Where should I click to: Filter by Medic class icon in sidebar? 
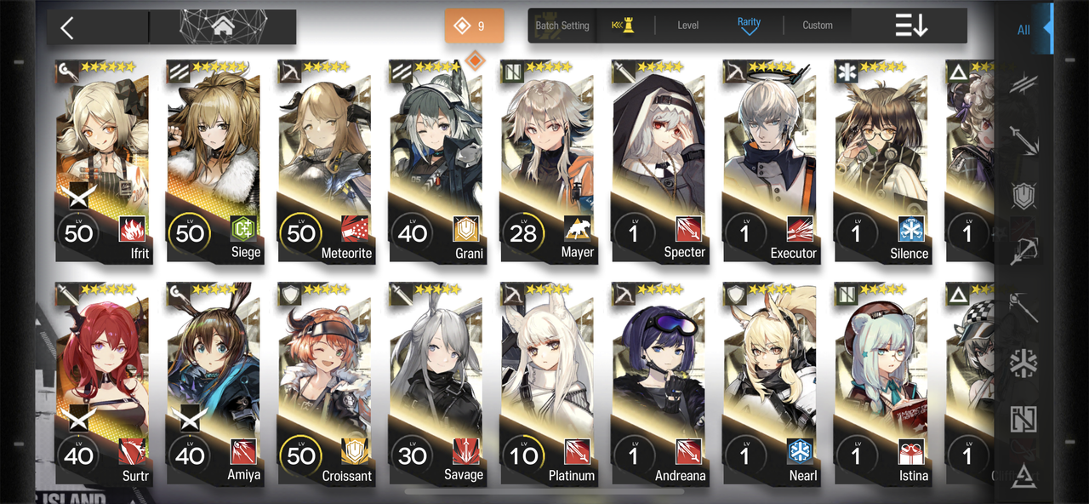coord(1023,364)
